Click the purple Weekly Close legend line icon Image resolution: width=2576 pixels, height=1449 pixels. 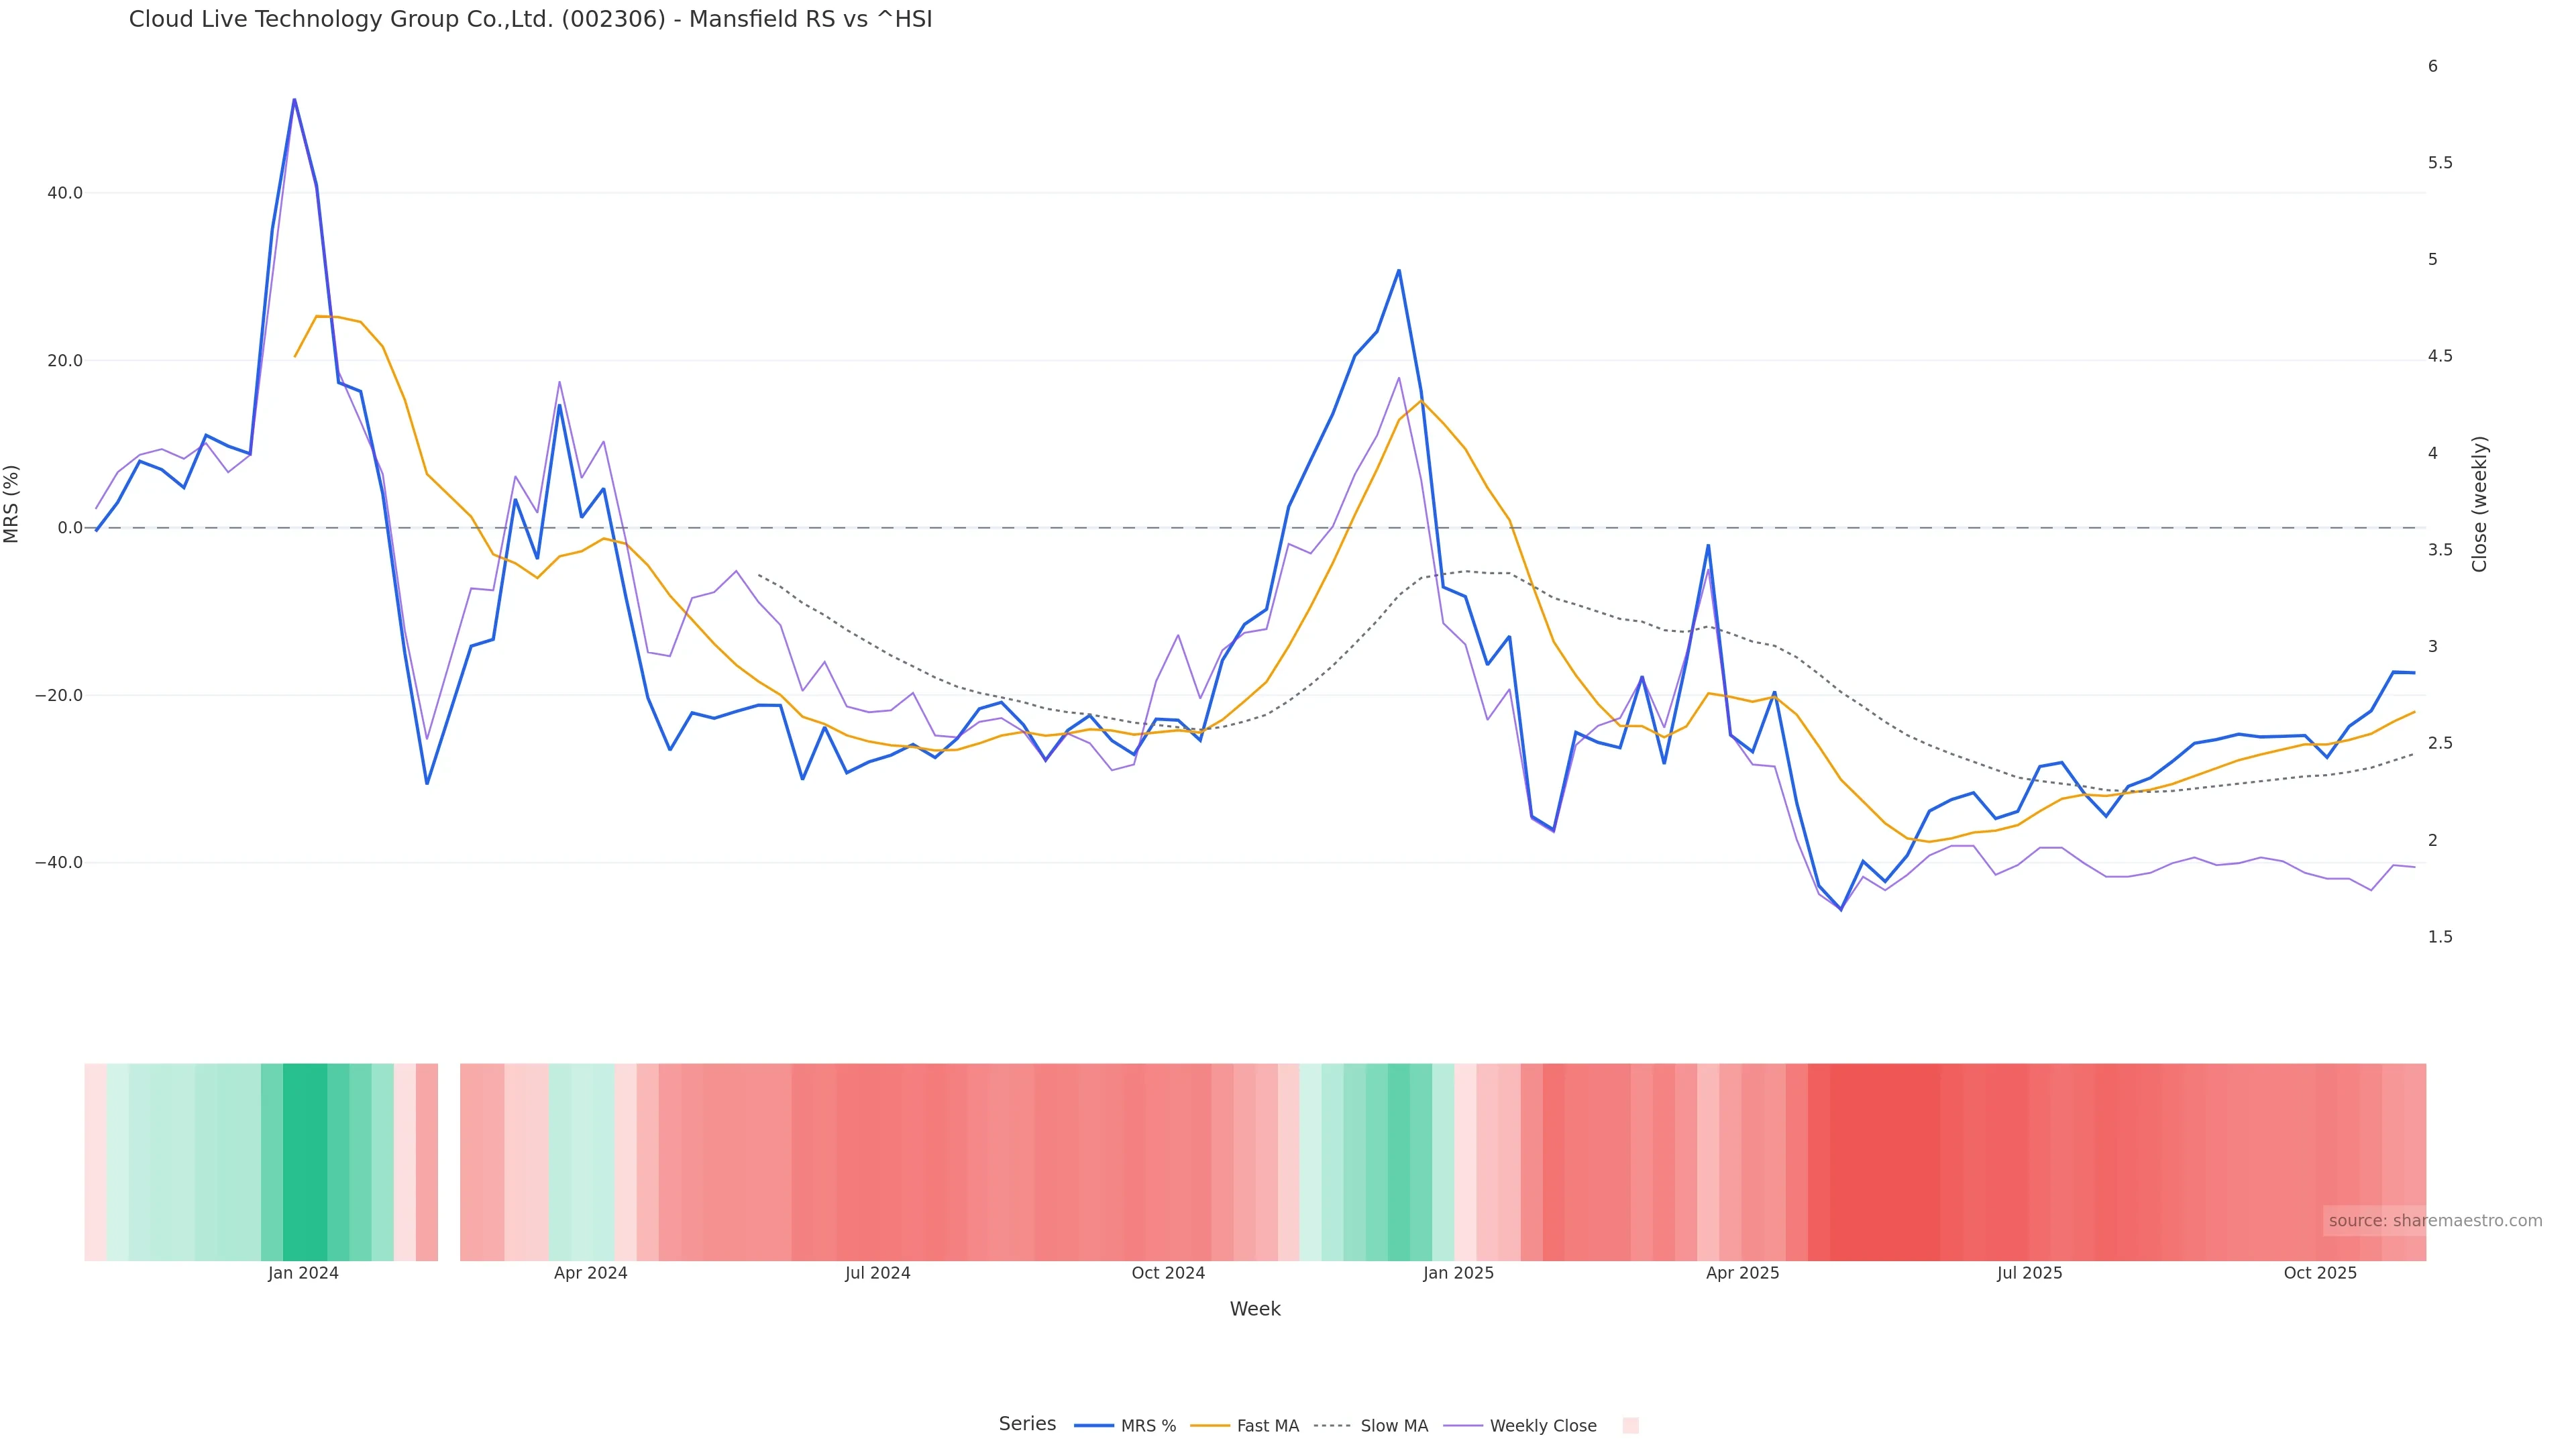1463,1425
